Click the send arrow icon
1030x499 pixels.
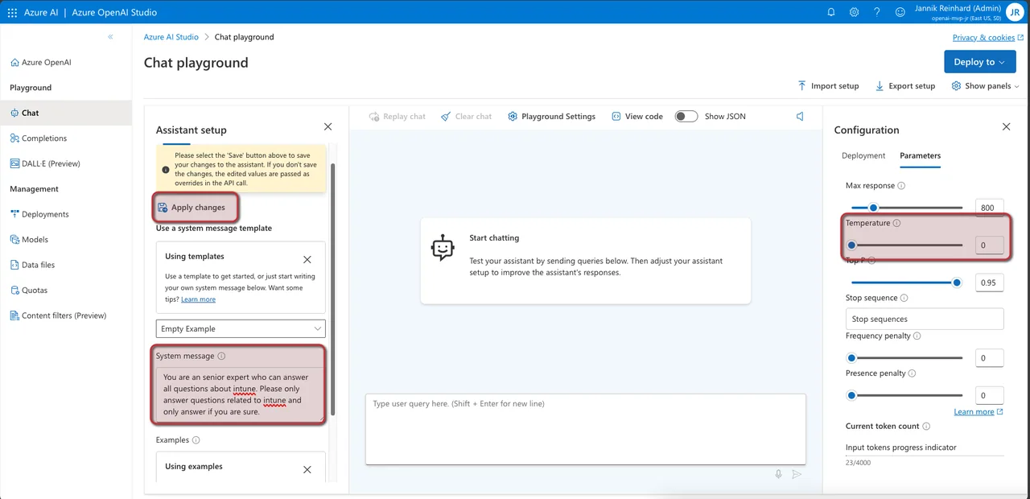pos(797,474)
